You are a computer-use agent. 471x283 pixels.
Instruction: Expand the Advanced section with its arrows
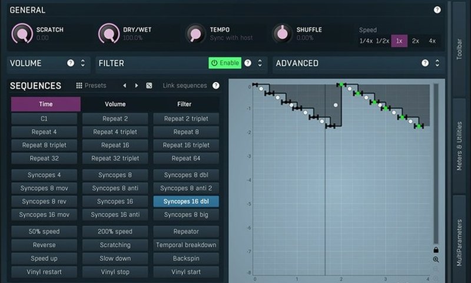tap(437, 63)
